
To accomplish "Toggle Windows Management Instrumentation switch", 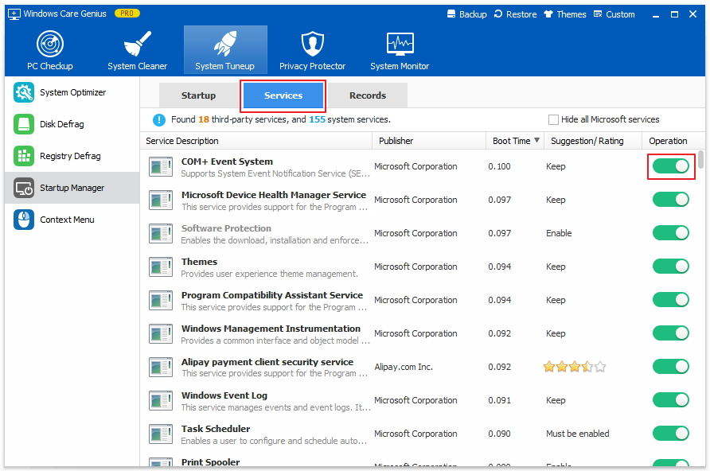I will [671, 333].
